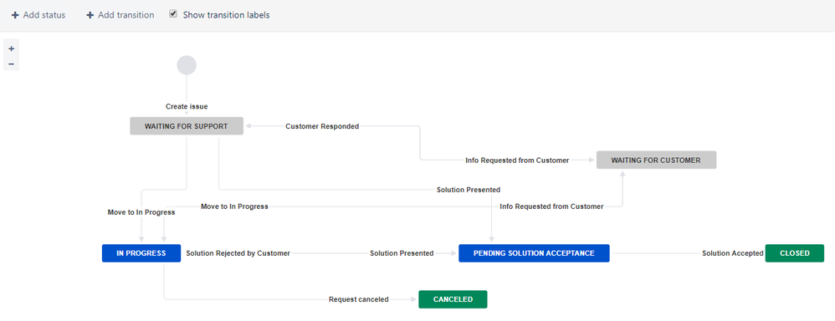Click the plus icon on Add status

coord(15,15)
